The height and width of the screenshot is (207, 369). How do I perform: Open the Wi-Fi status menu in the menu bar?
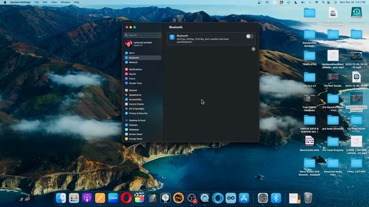(317, 2)
